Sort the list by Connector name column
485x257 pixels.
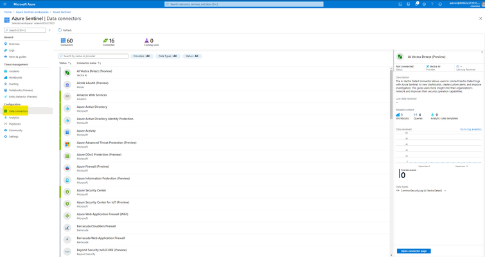point(89,63)
